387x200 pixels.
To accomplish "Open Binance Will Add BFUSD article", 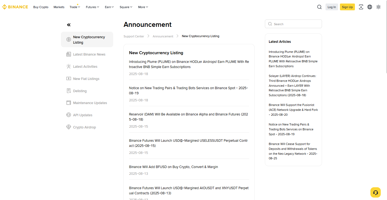I will [174, 167].
